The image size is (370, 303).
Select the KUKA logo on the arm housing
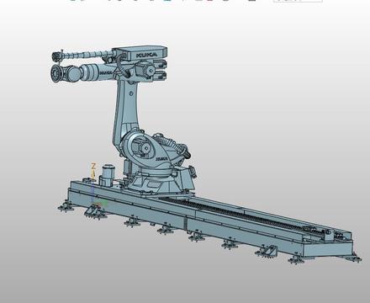(x=146, y=55)
